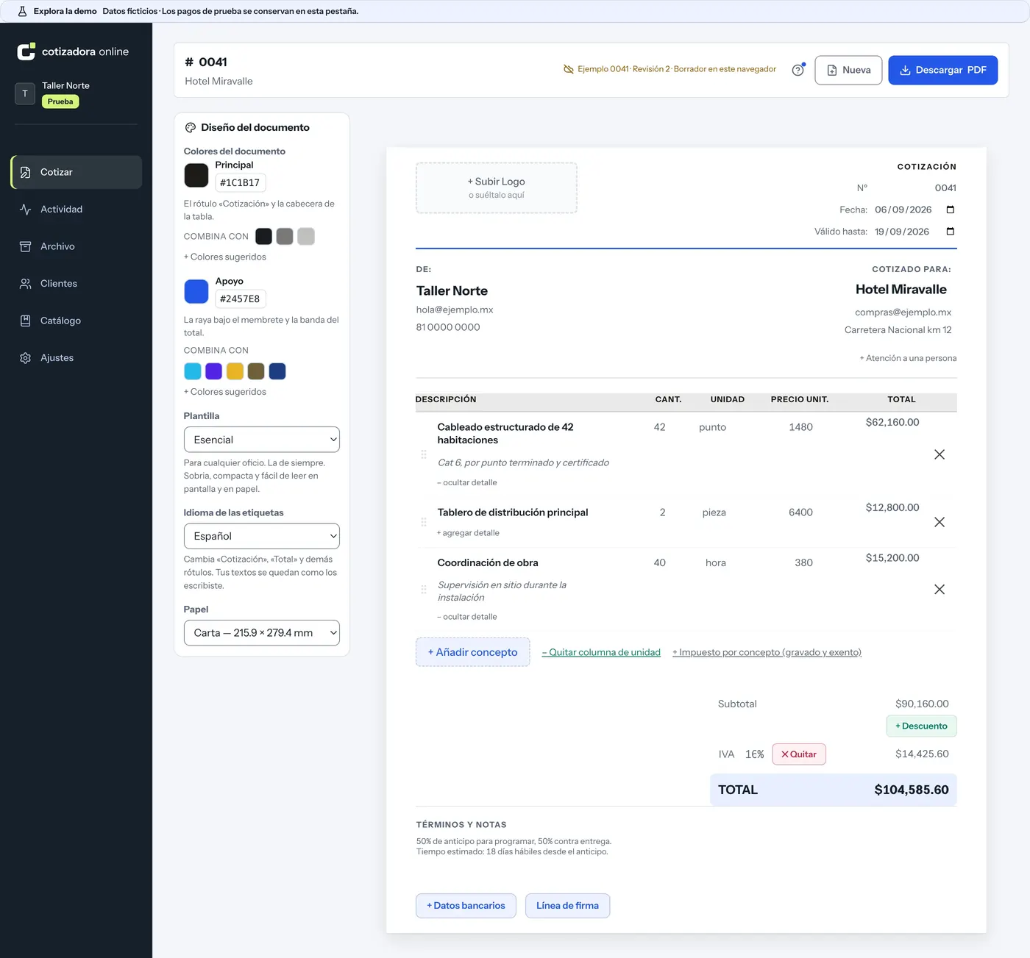Screen dimensions: 1030x958
Task: Download the quote as PDF
Action: click(943, 70)
